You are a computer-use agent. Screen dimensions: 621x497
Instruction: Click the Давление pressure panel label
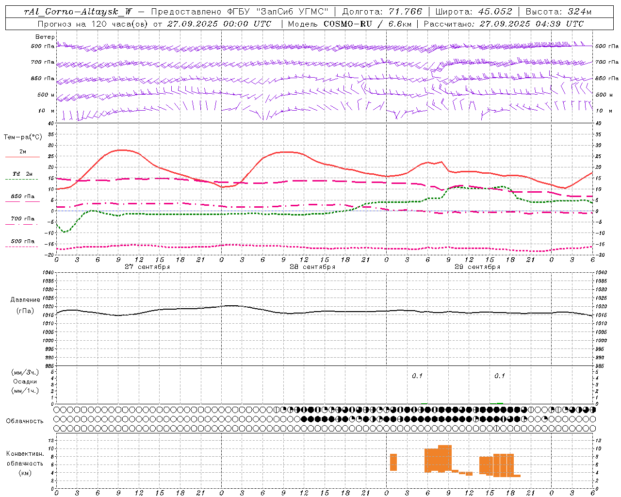[x=25, y=300]
